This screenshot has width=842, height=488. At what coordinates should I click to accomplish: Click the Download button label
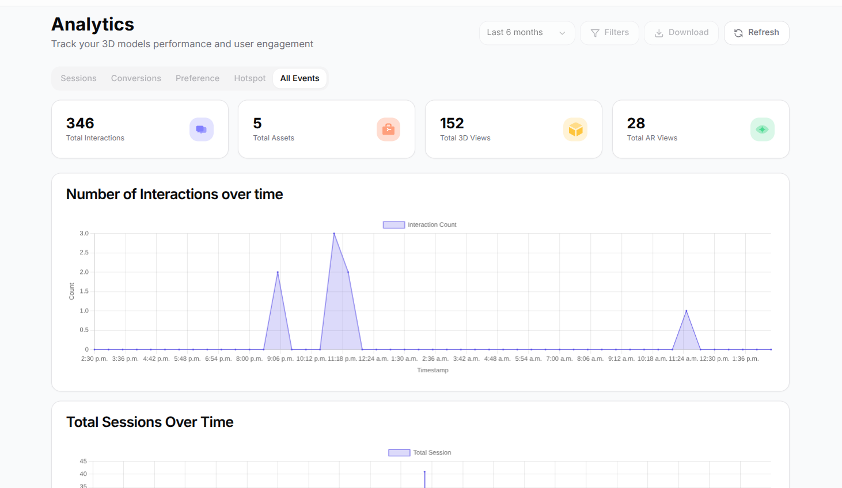pyautogui.click(x=689, y=32)
